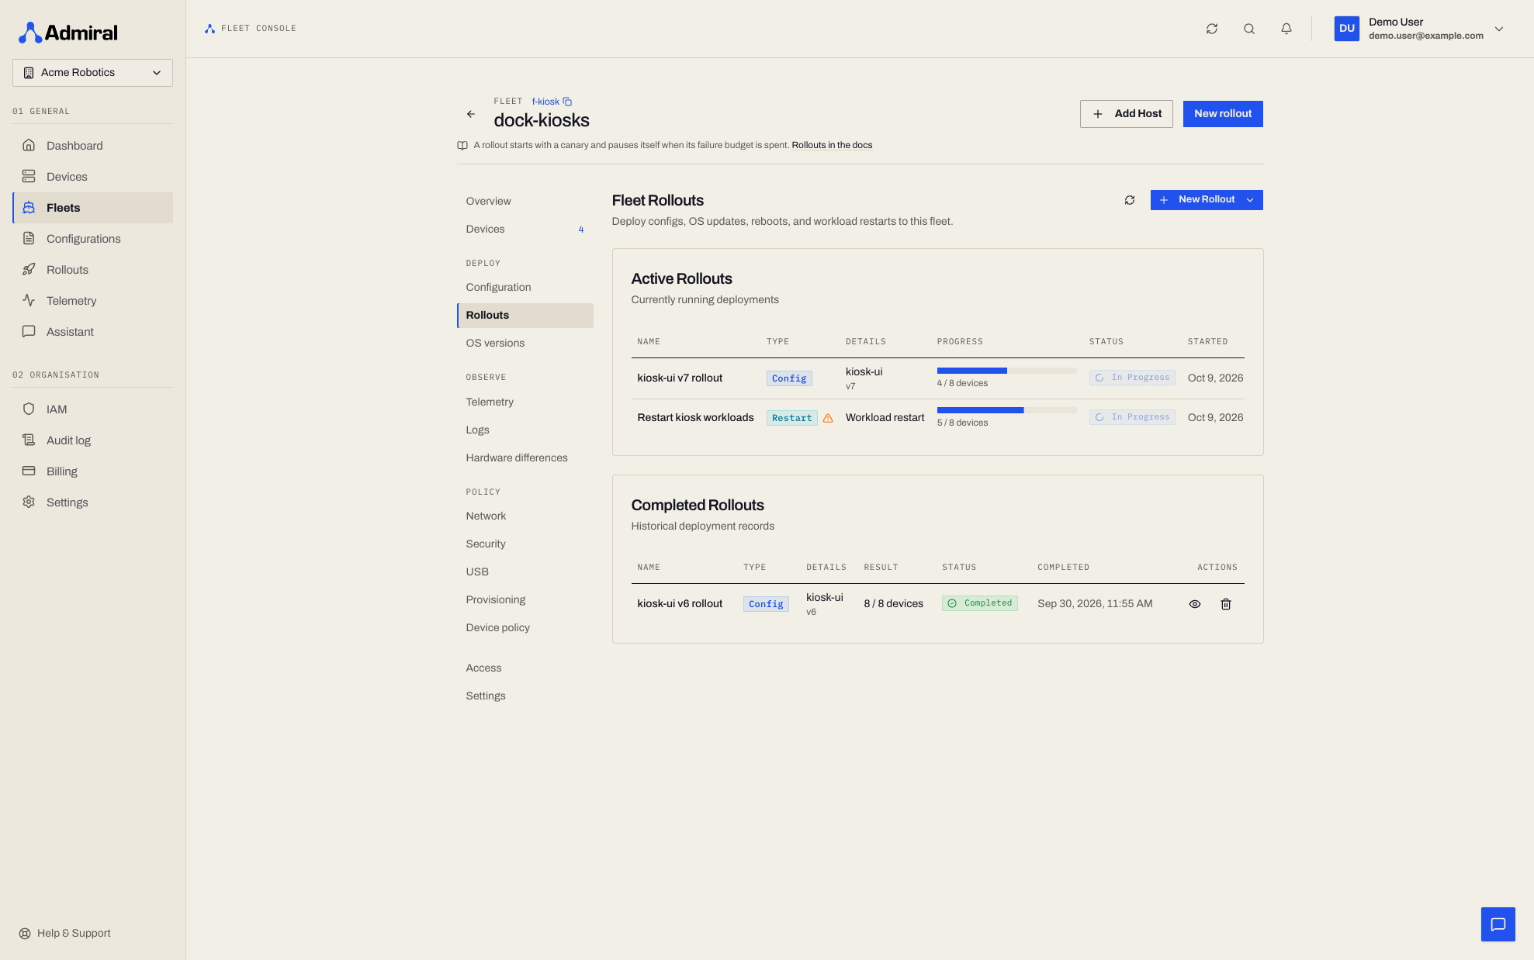Open the notifications bell

point(1286,29)
